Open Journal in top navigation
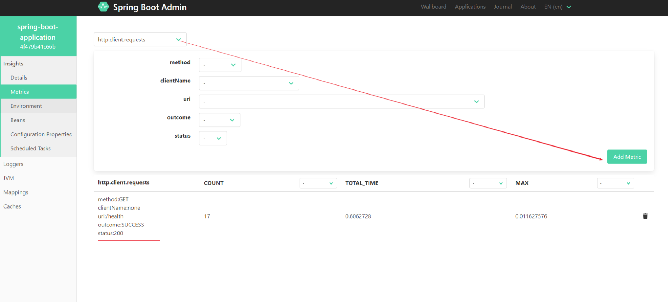The width and height of the screenshot is (668, 302). [503, 7]
